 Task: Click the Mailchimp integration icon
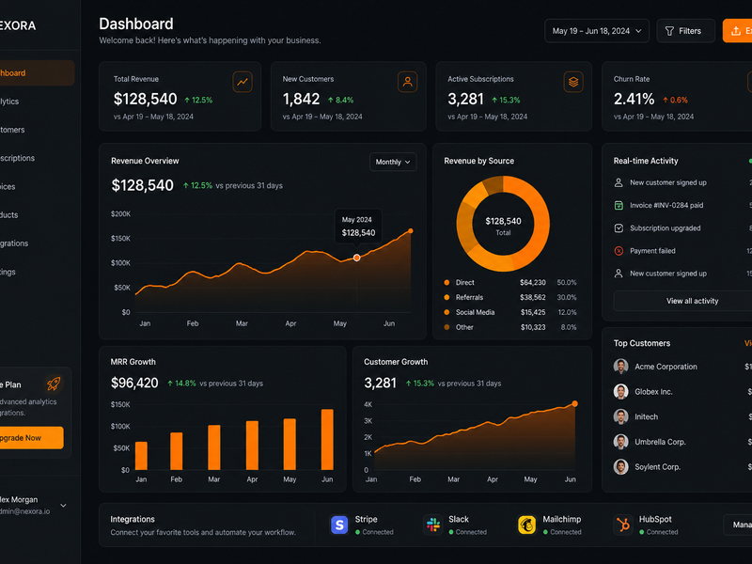pos(526,525)
